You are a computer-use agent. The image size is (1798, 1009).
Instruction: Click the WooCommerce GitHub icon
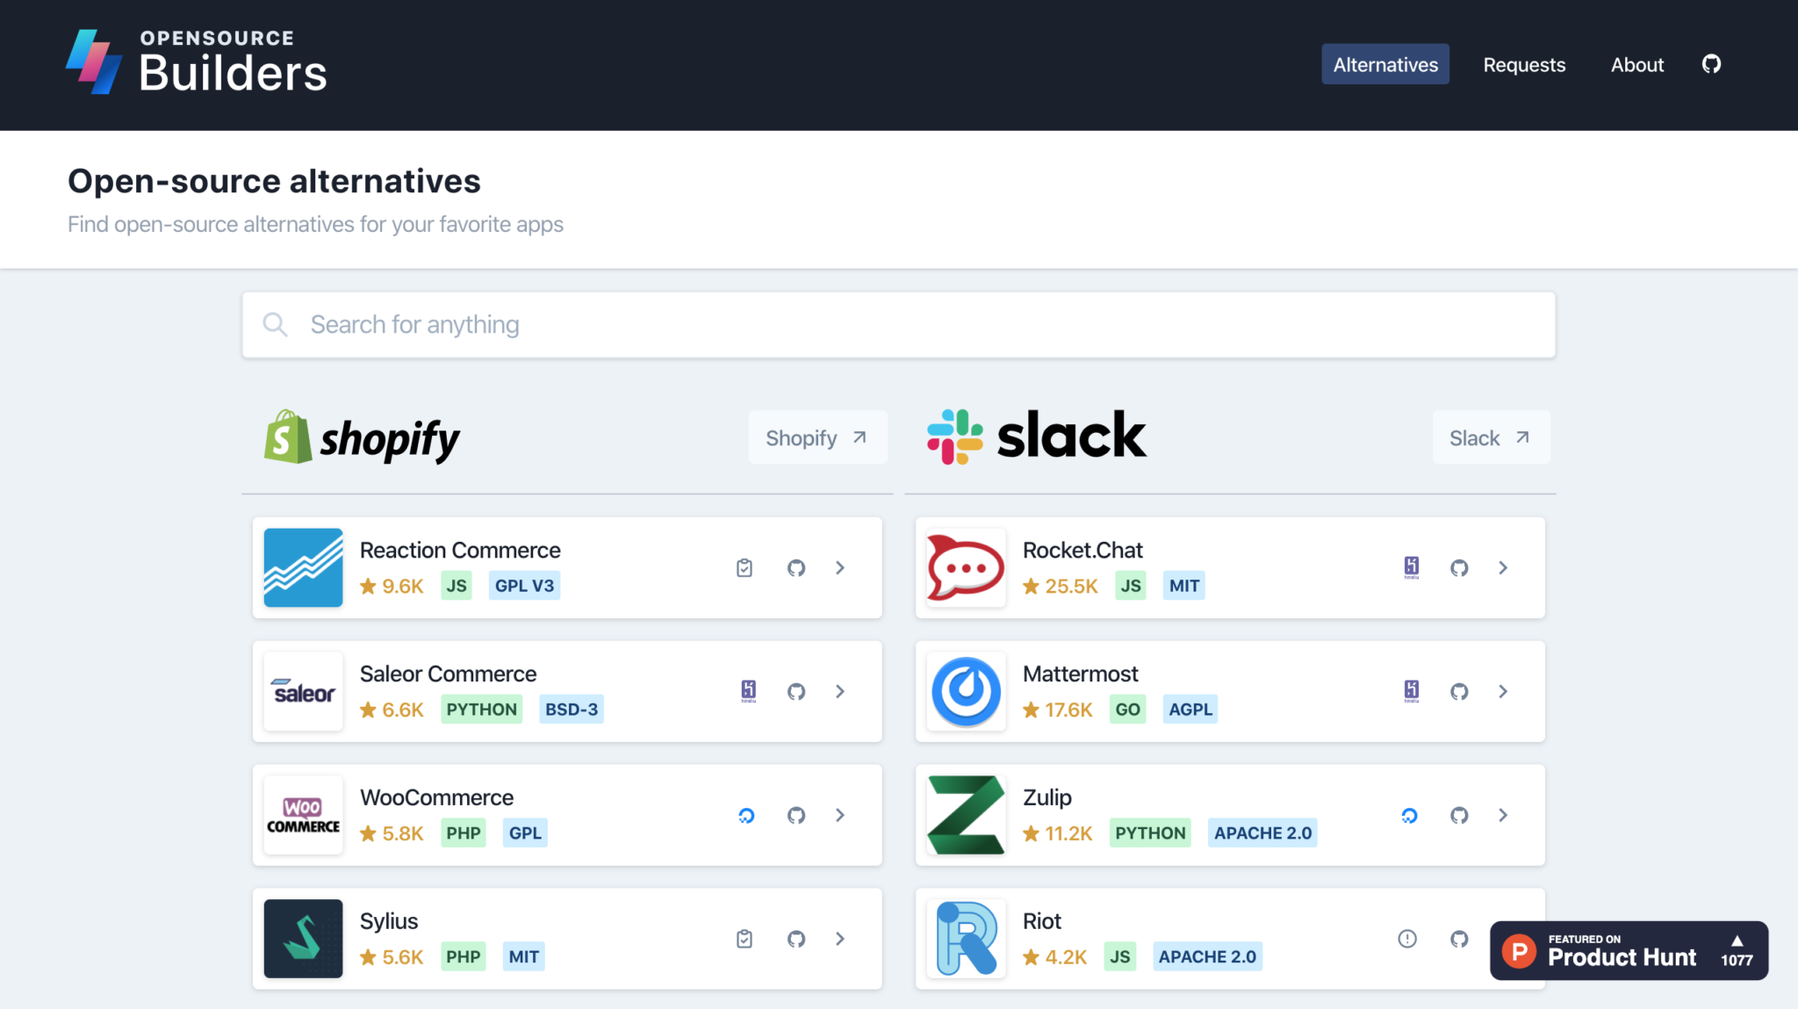(796, 814)
